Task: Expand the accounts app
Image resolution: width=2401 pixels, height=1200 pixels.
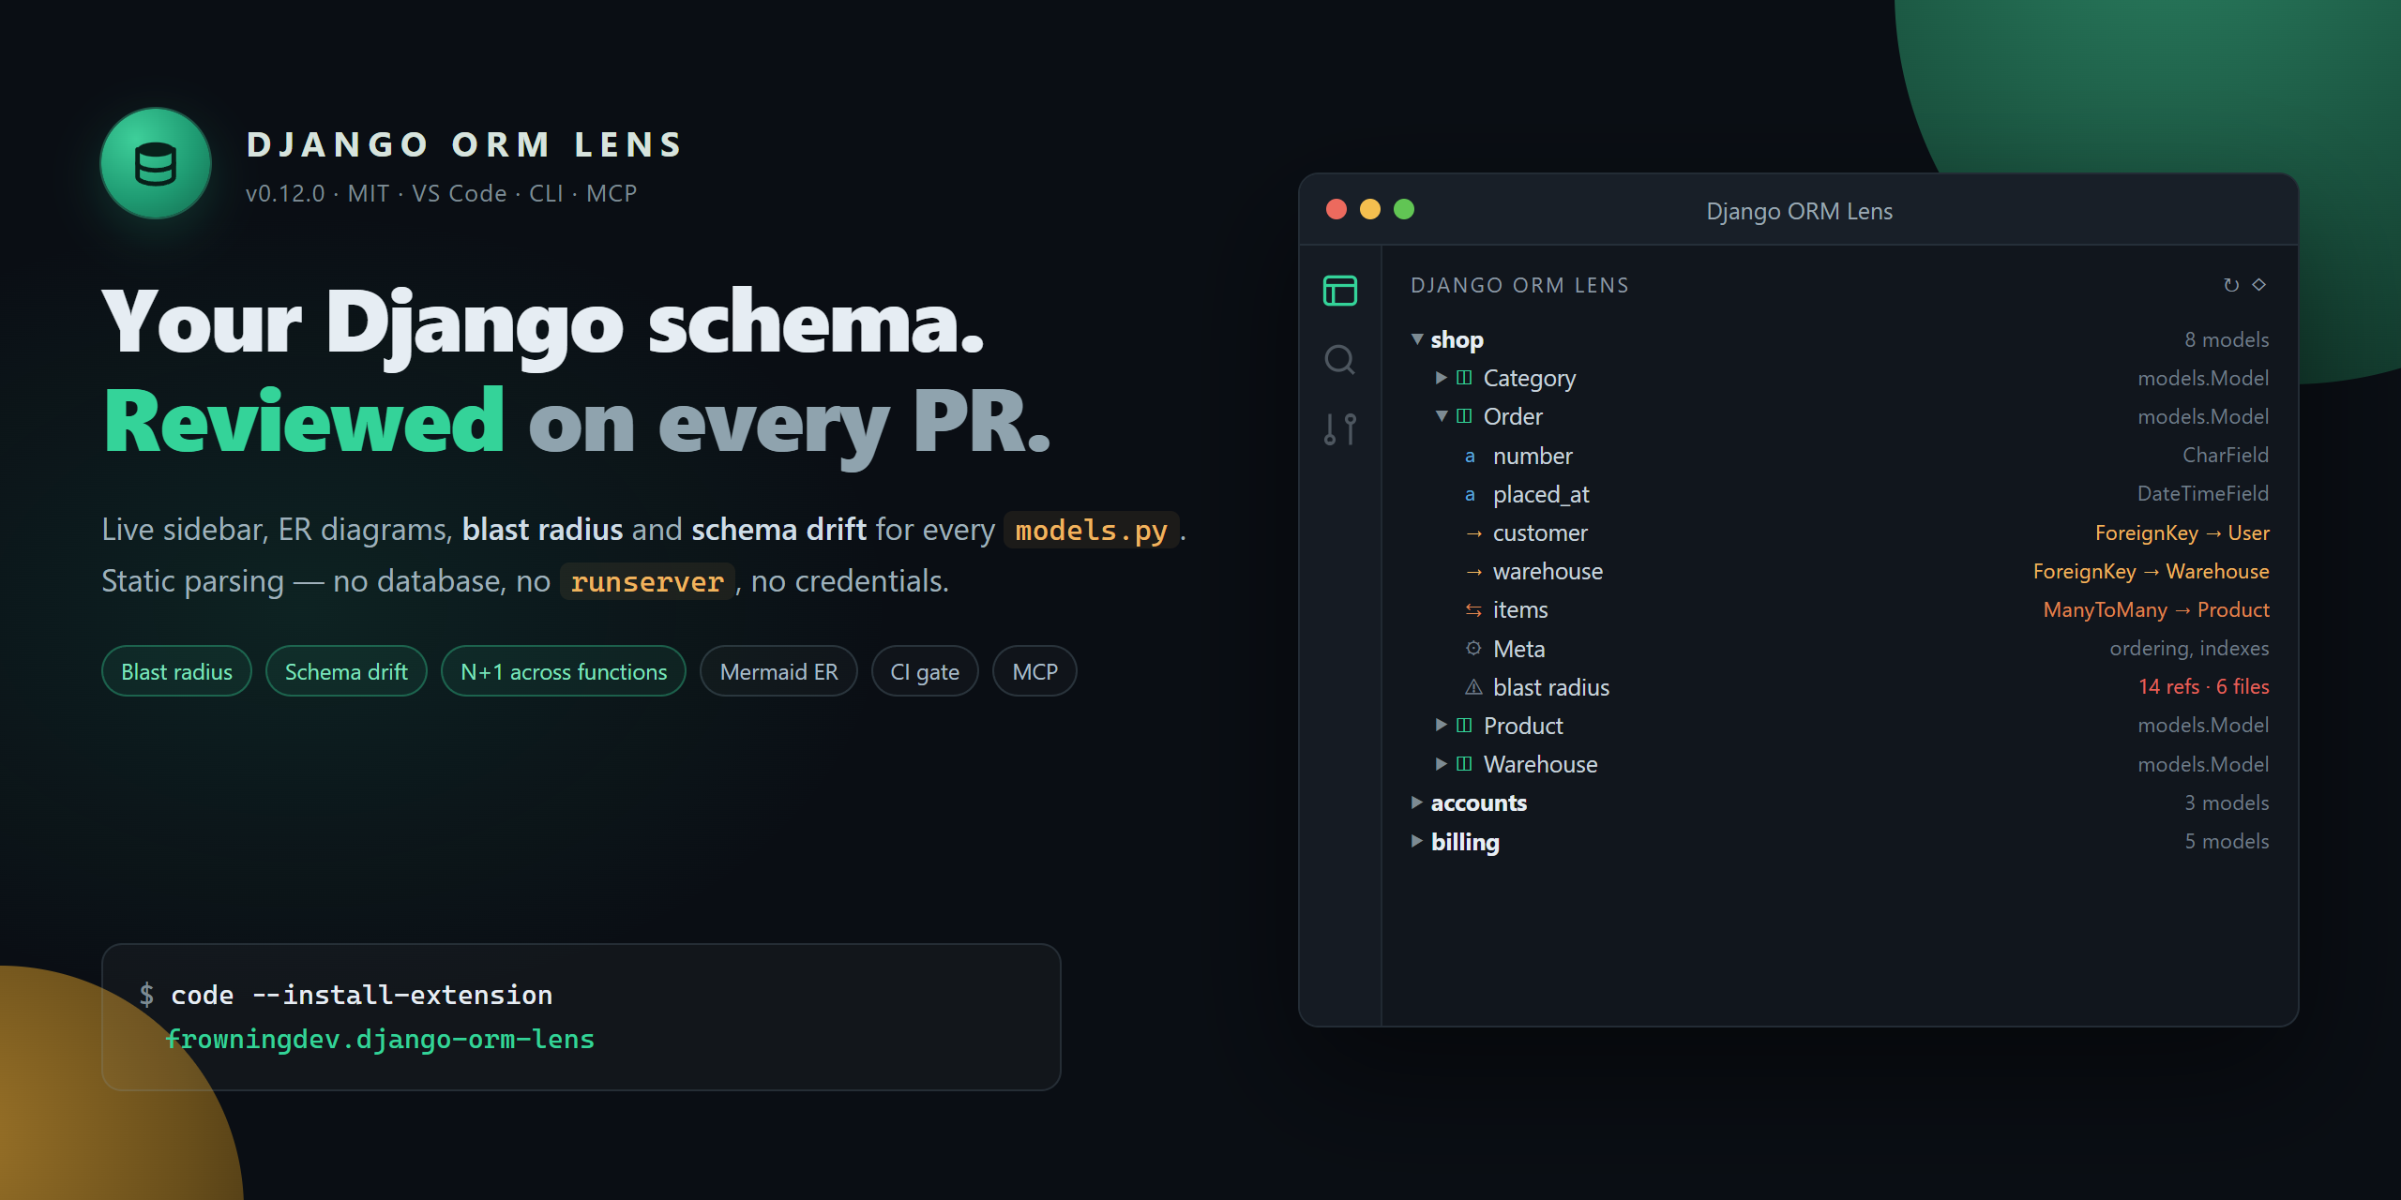Action: [1417, 802]
